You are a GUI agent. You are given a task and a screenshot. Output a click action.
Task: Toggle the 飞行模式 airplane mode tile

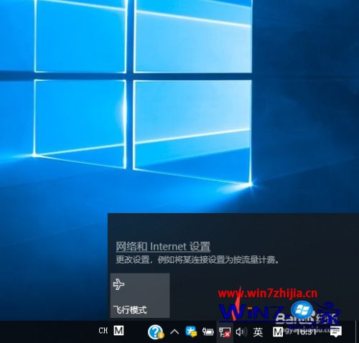pos(140,296)
